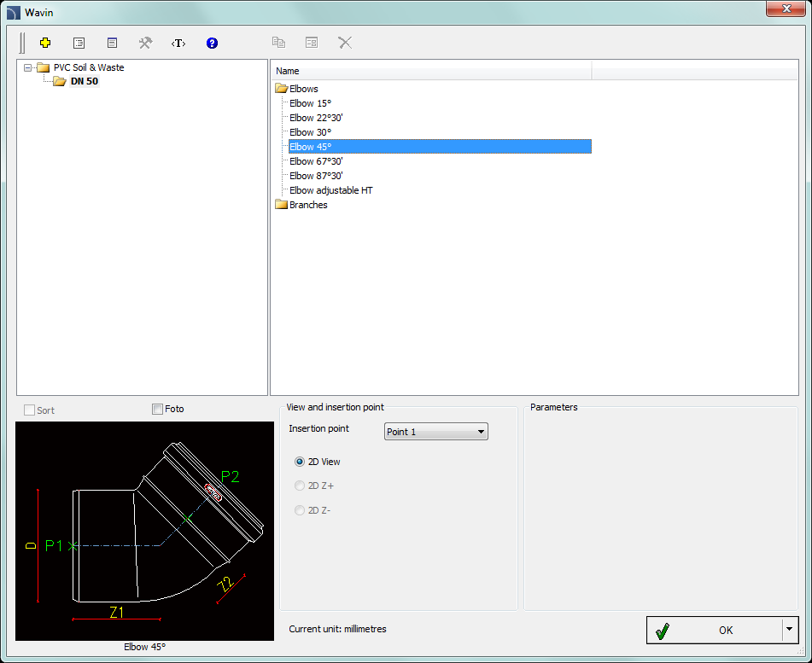Click the <T> text toolbar icon
812x663 pixels.
click(x=178, y=43)
